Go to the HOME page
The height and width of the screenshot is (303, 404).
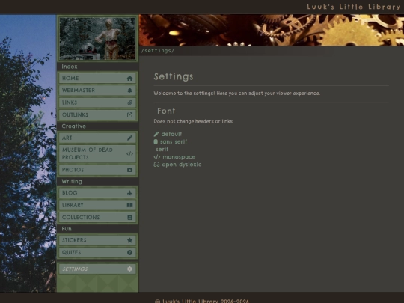pos(97,79)
